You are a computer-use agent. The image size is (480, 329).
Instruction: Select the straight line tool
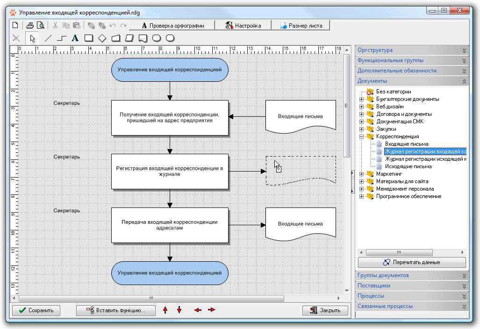point(48,38)
